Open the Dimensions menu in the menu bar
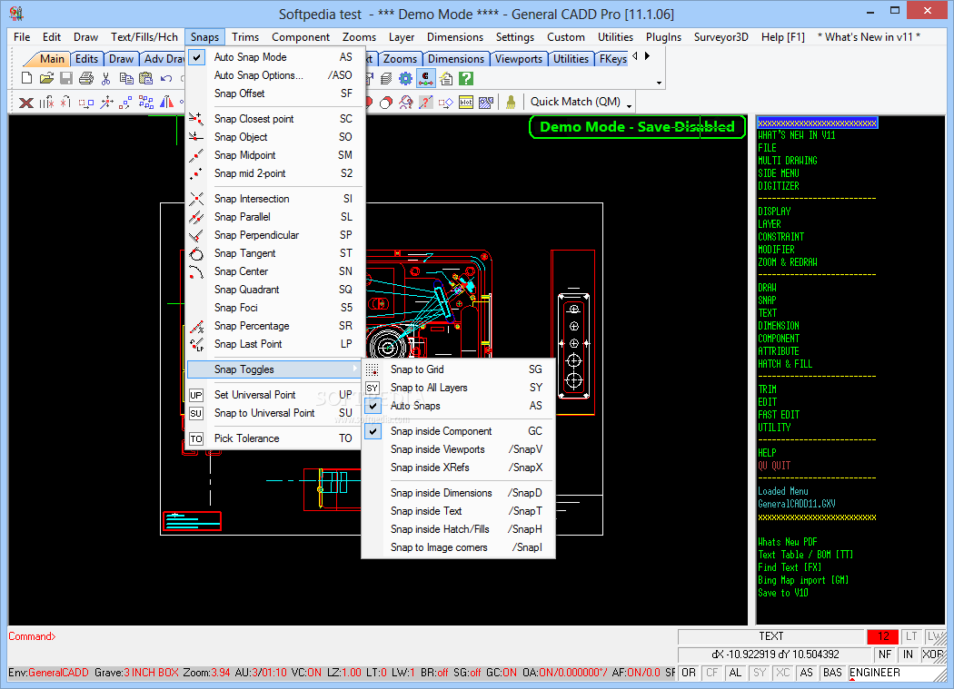Screen dimensions: 954x689 pyautogui.click(x=455, y=37)
